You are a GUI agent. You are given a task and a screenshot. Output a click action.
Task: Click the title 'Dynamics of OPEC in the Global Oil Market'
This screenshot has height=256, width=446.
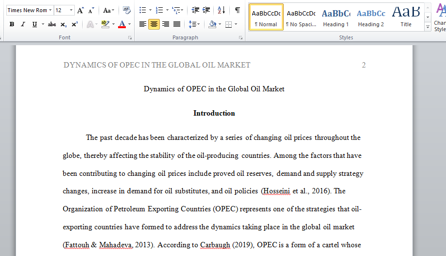(x=214, y=89)
